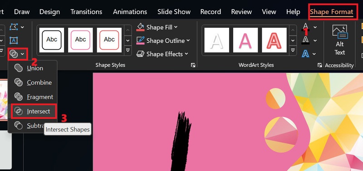
Task: Choose Union from Merge Shapes menu
Action: pos(32,68)
